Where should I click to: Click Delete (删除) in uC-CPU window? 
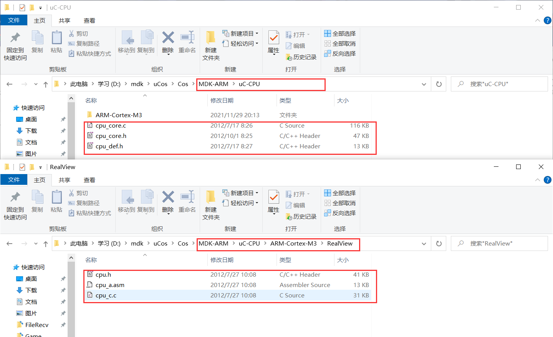pos(168,42)
